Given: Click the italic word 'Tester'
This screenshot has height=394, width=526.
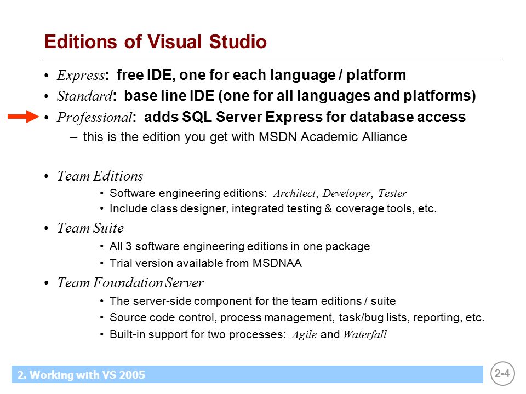Looking at the screenshot, I should pyautogui.click(x=392, y=193).
